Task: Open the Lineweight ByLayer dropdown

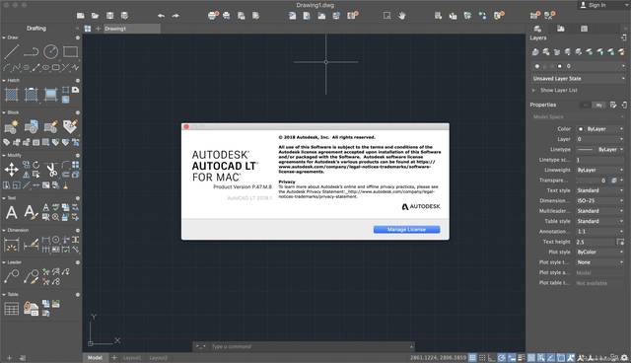Action: 600,170
